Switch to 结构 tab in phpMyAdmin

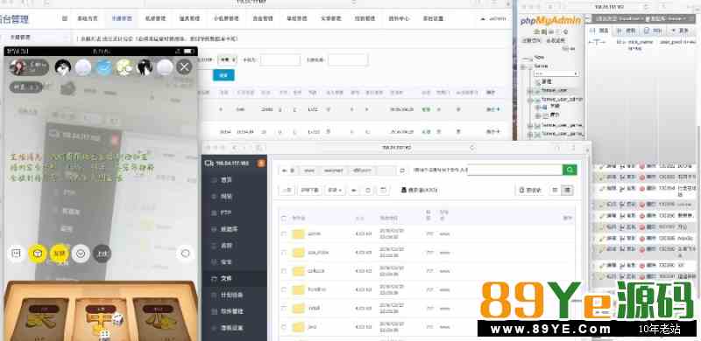click(626, 31)
